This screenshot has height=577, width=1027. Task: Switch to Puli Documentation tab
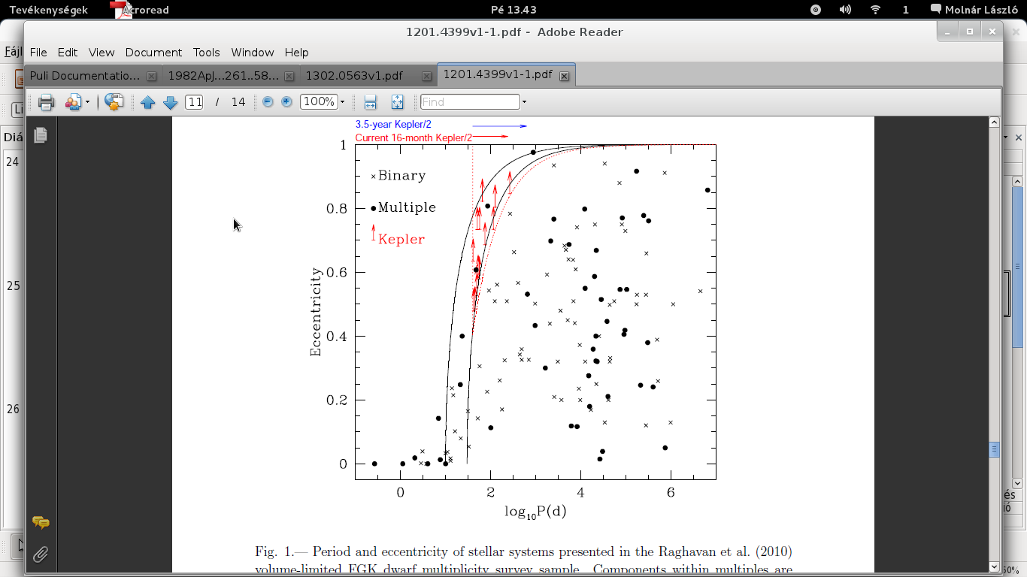click(85, 76)
